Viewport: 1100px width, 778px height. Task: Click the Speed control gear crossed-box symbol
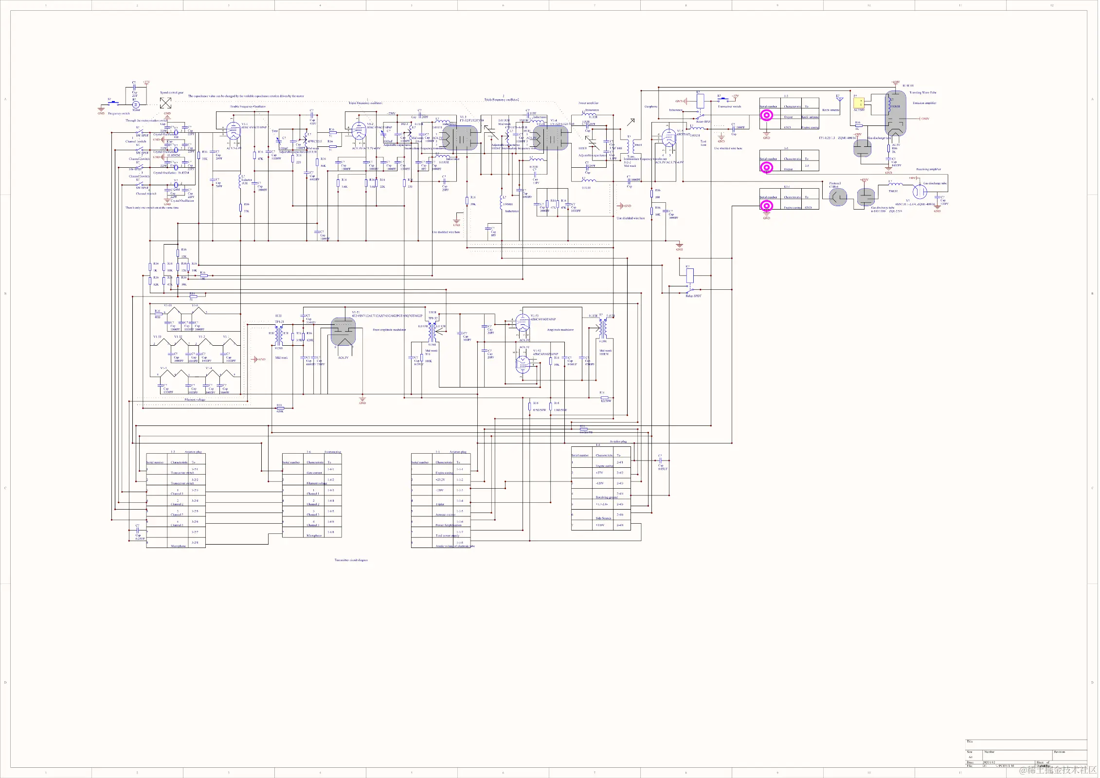(x=166, y=103)
